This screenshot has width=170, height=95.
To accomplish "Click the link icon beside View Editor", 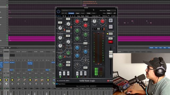I will point(114,13).
